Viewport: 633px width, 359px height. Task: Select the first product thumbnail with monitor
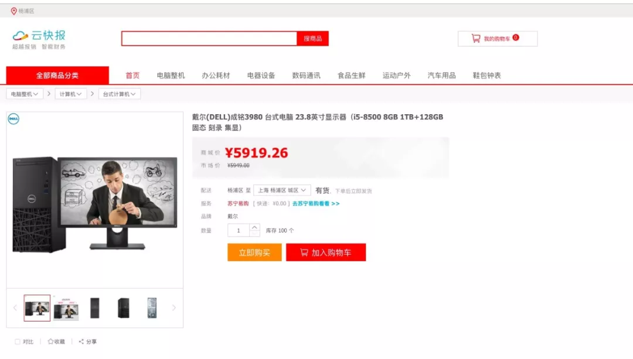pyautogui.click(x=37, y=308)
